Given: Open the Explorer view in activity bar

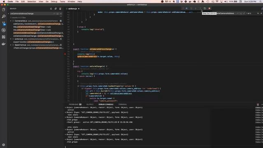Looking at the screenshot, I should tap(4, 9).
